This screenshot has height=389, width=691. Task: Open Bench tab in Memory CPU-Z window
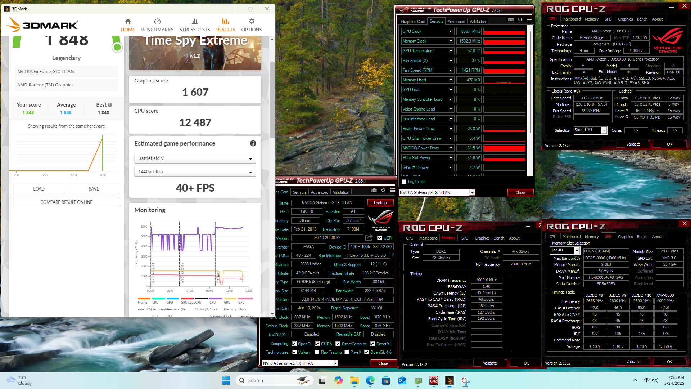click(x=499, y=238)
